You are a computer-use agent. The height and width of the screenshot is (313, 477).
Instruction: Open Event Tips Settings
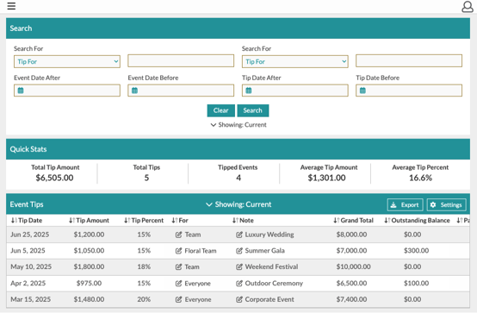click(x=447, y=205)
